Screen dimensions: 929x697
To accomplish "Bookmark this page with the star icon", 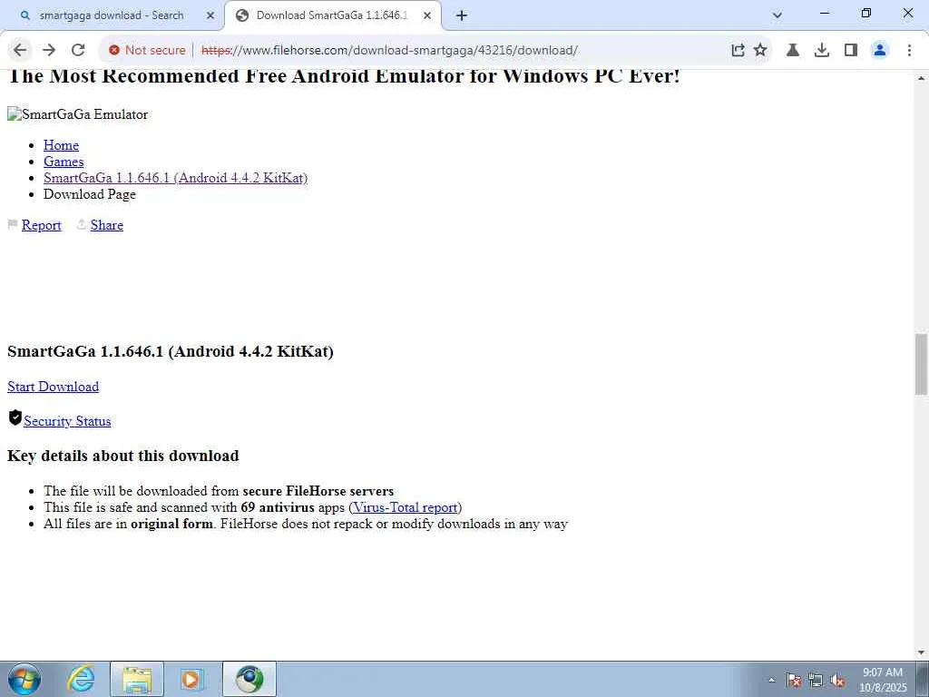I will 760,51.
